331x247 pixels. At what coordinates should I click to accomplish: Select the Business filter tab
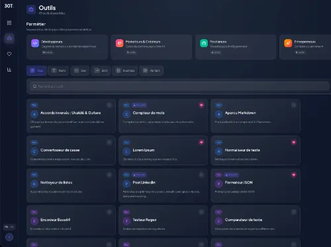[x=125, y=70]
